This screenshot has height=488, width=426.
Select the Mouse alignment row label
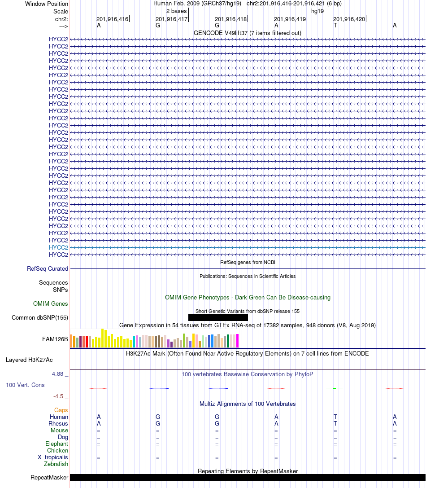[x=59, y=431]
